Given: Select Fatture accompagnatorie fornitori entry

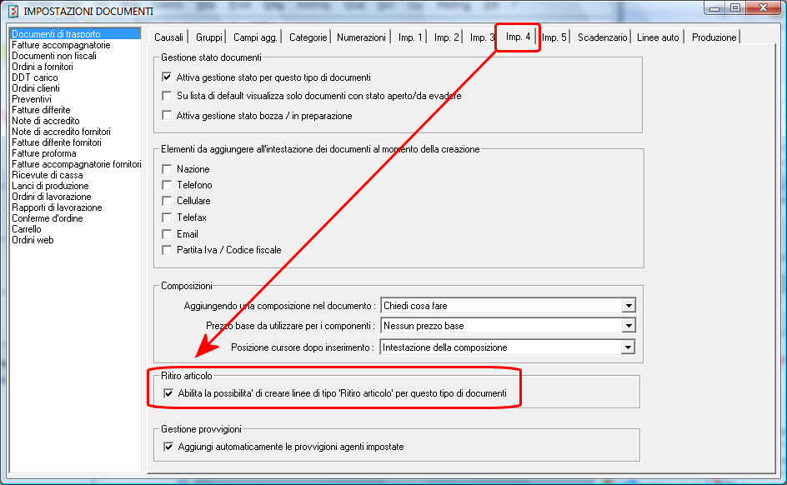Looking at the screenshot, I should coord(75,164).
